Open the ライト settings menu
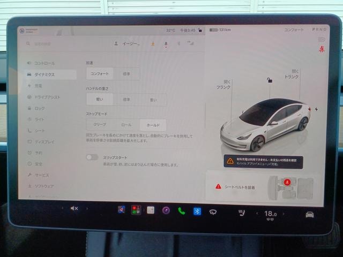Image resolution: width=343 pixels, height=257 pixels. (36, 119)
